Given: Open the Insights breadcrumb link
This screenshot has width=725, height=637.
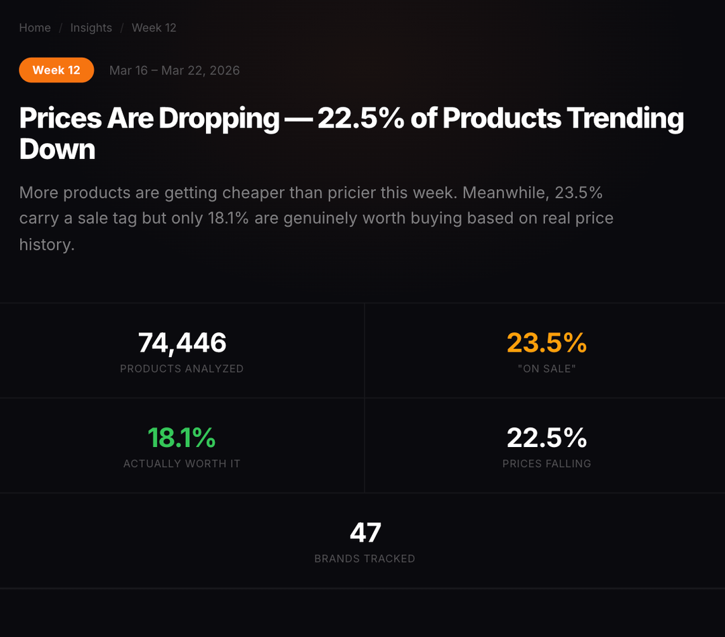Looking at the screenshot, I should tap(91, 28).
